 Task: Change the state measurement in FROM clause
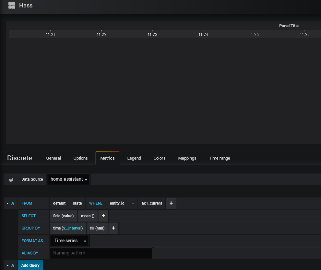(77, 203)
